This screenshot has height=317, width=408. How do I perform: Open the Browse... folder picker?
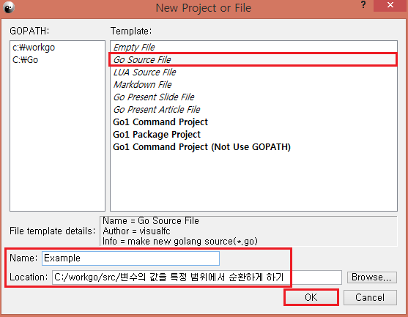coord(372,277)
